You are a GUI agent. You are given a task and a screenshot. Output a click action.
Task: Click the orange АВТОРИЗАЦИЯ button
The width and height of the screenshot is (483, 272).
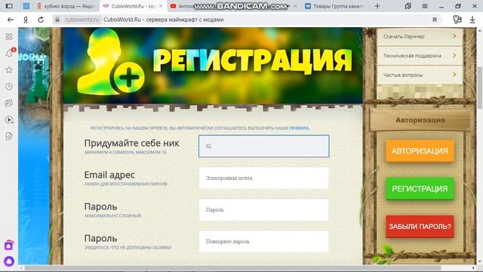[x=420, y=151]
